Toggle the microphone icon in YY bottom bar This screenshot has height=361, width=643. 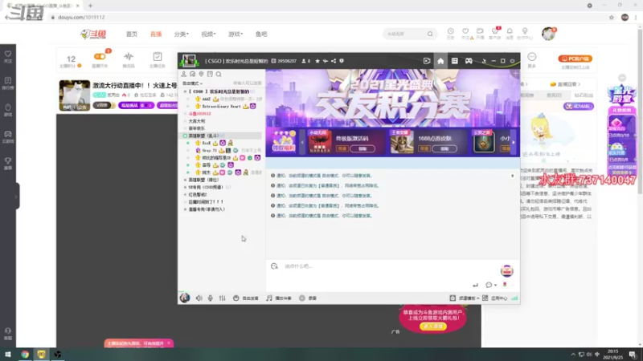pos(210,298)
